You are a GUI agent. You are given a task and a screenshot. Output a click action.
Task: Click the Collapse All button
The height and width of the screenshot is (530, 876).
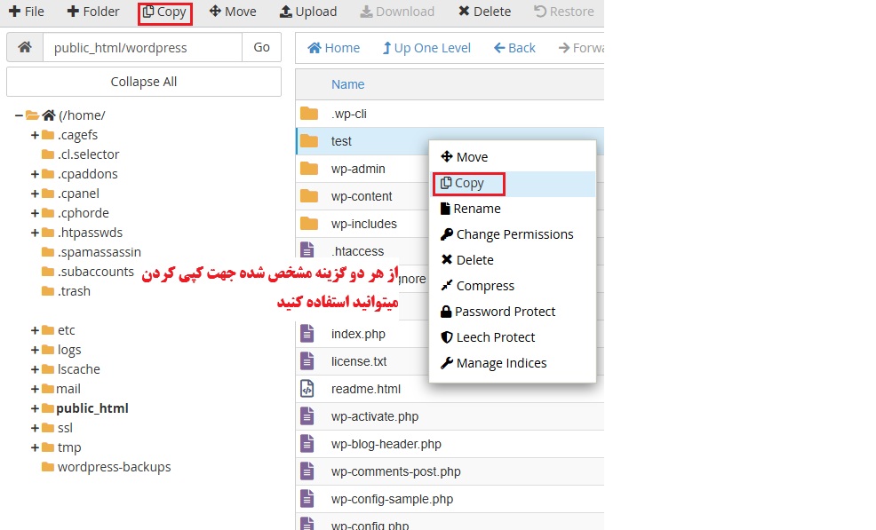pyautogui.click(x=143, y=82)
